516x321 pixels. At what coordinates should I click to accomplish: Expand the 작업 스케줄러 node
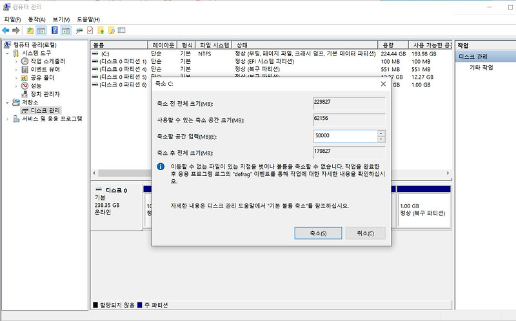point(15,61)
